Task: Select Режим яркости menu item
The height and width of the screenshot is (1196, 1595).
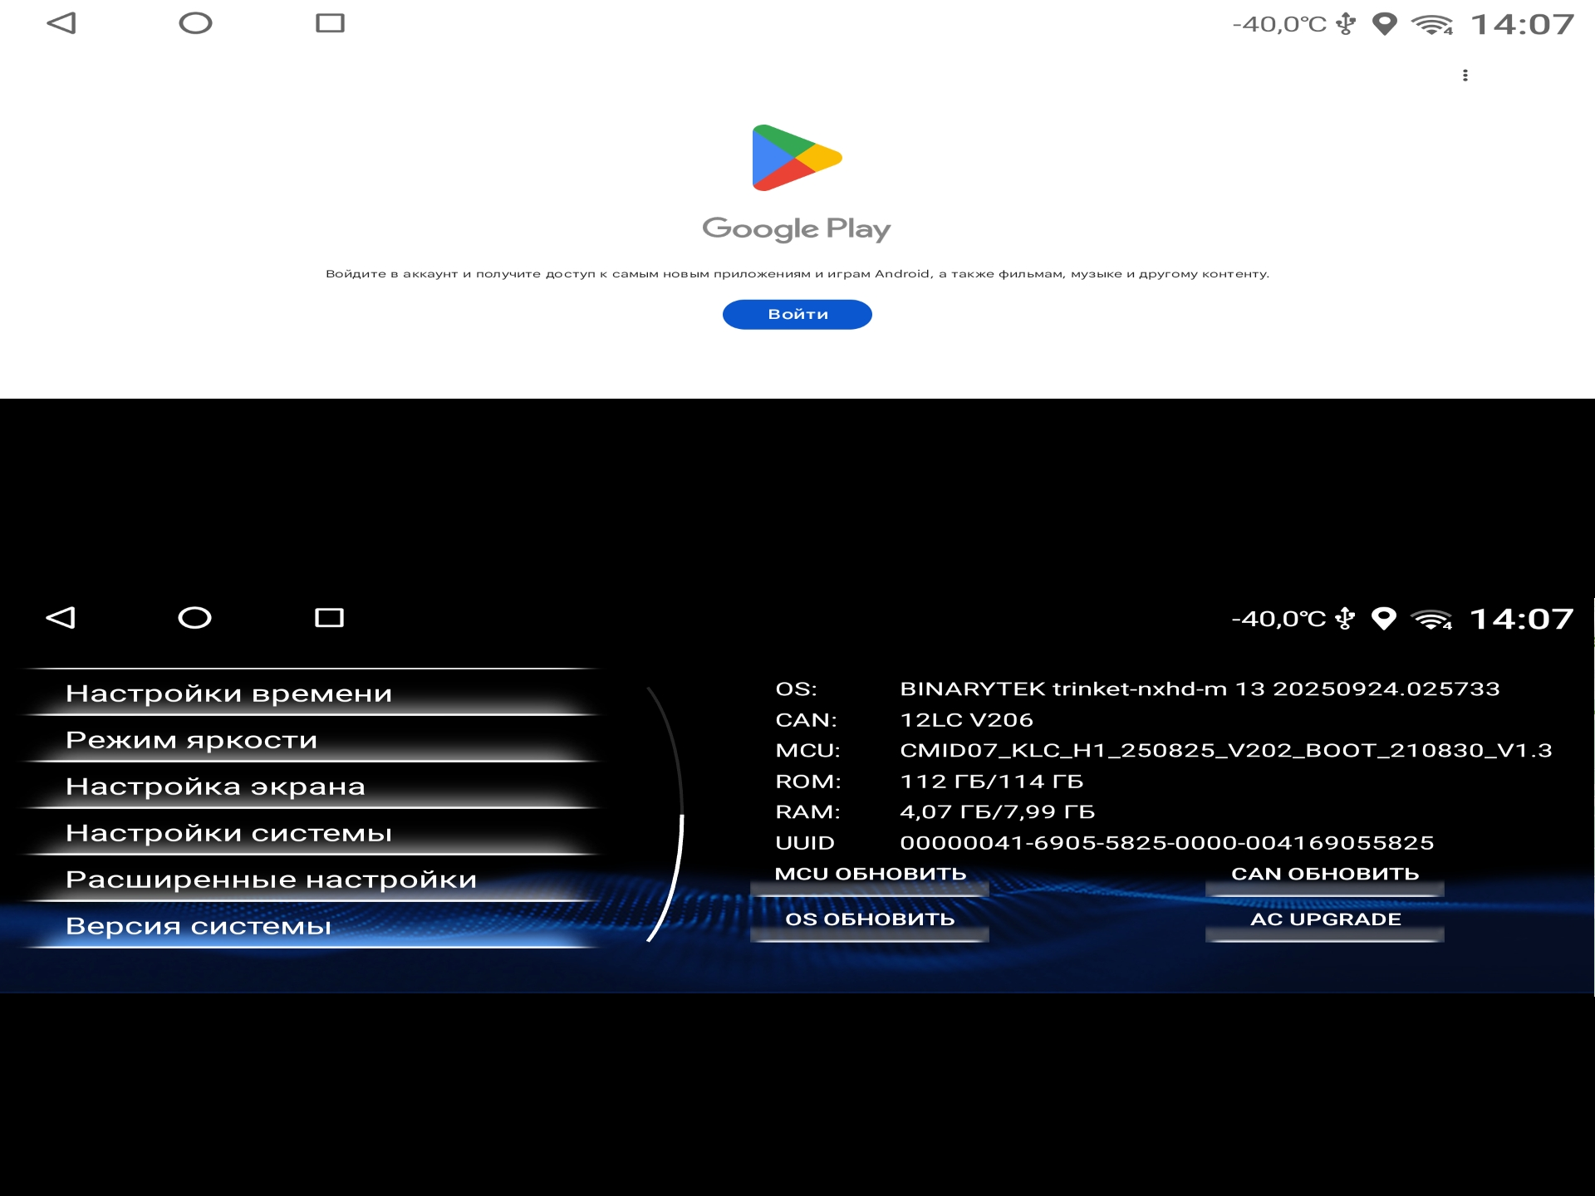Action: tap(192, 740)
